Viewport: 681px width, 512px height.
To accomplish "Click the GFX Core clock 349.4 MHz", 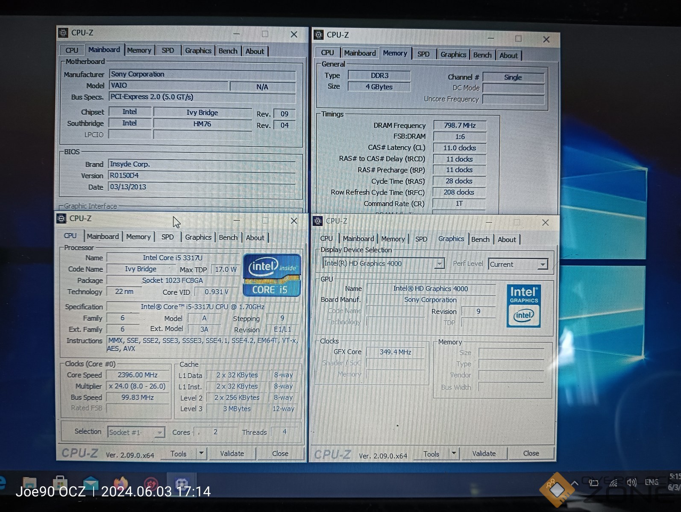I will pos(396,352).
